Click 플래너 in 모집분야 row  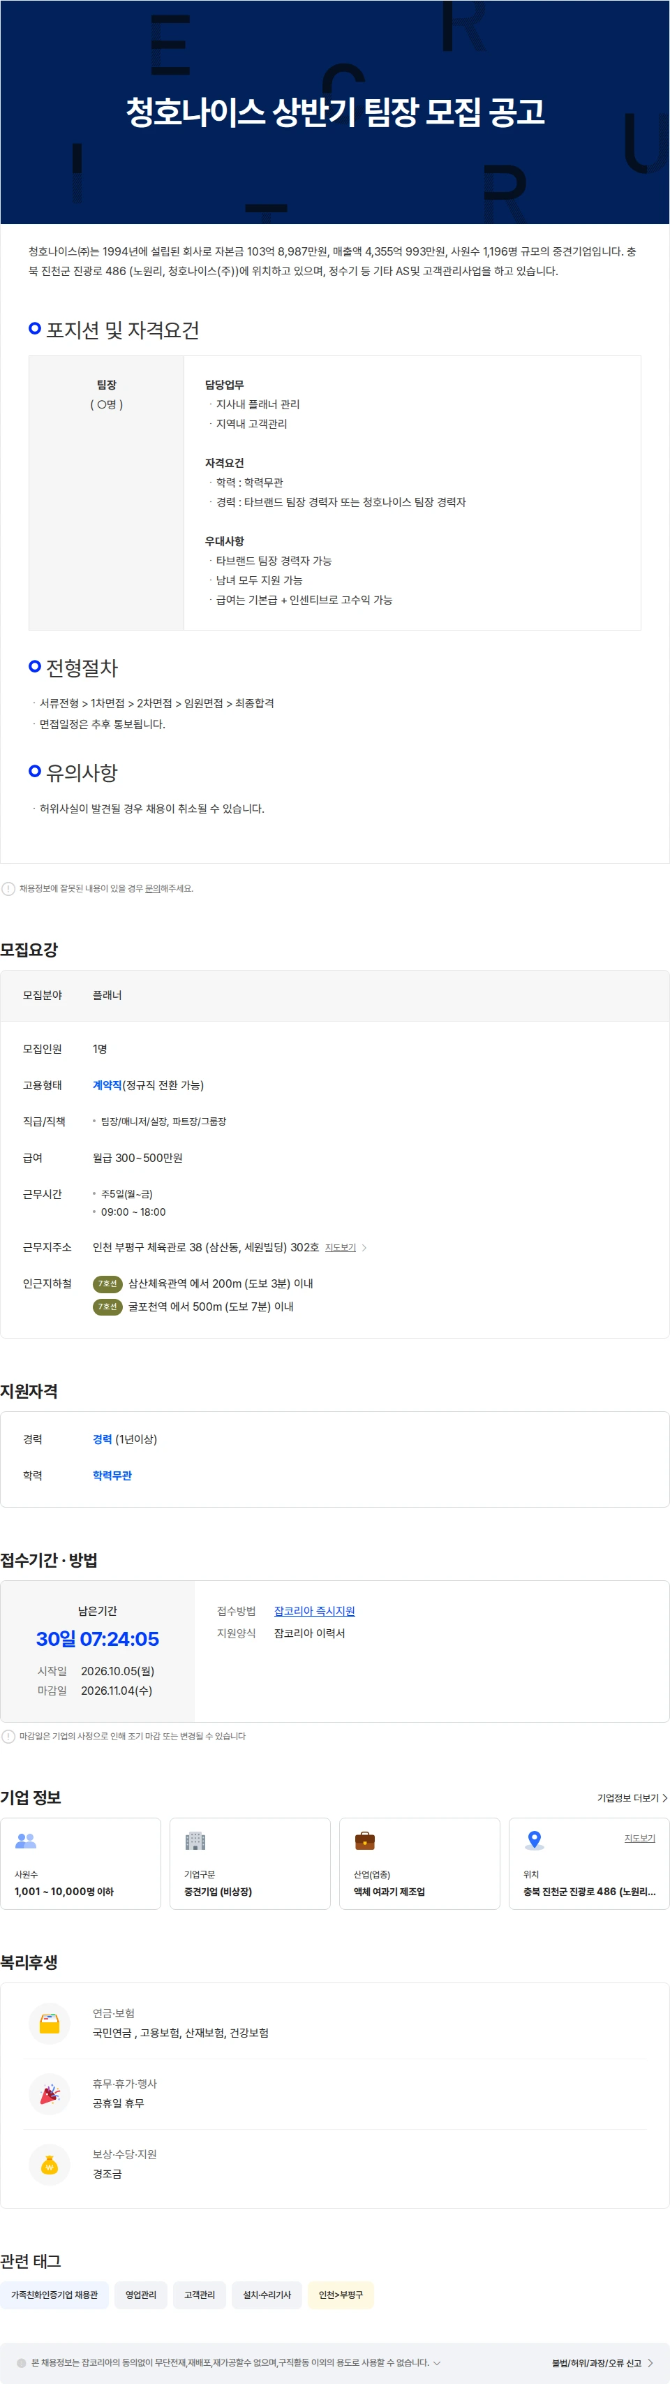pyautogui.click(x=107, y=995)
